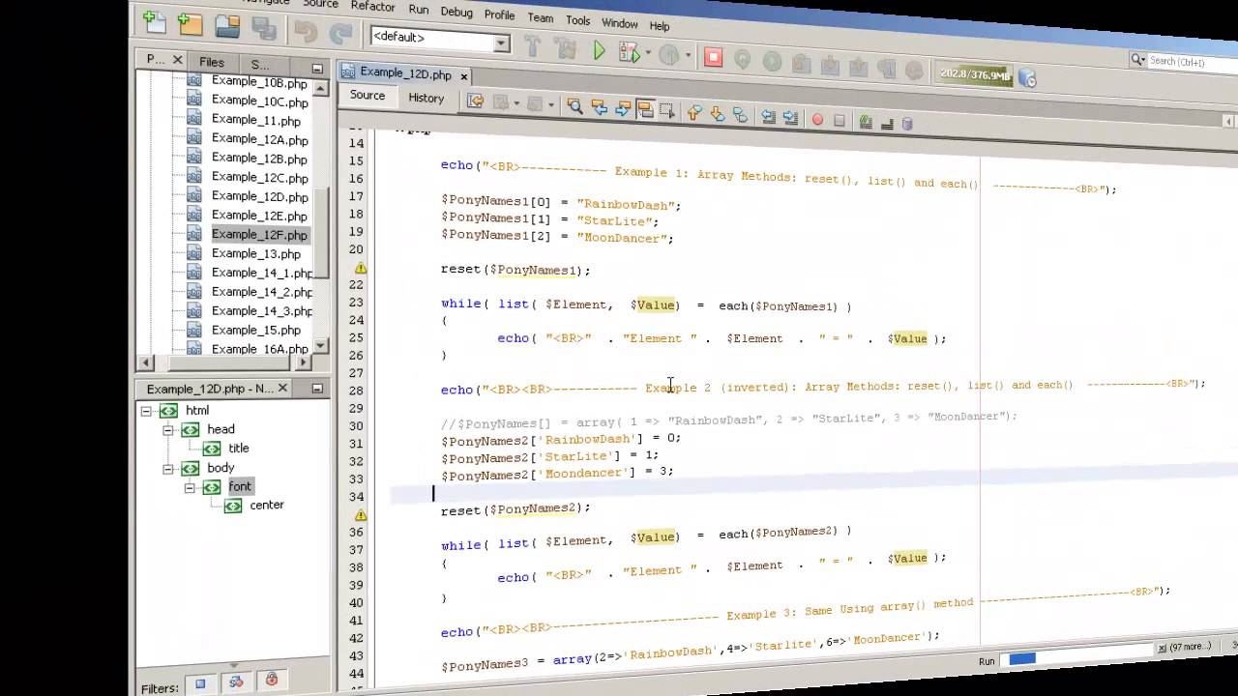Open the Run menu
Screen dimensions: 1238x696
(x=419, y=10)
